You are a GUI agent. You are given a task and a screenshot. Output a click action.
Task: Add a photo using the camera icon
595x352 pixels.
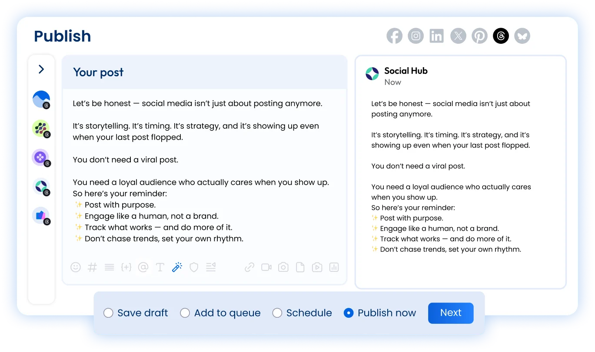283,267
